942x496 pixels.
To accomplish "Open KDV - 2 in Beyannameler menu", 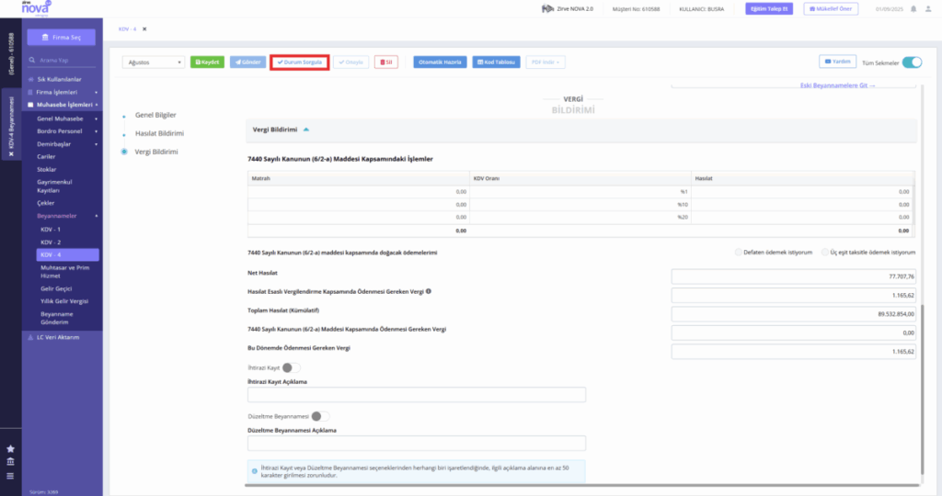I will coord(51,242).
